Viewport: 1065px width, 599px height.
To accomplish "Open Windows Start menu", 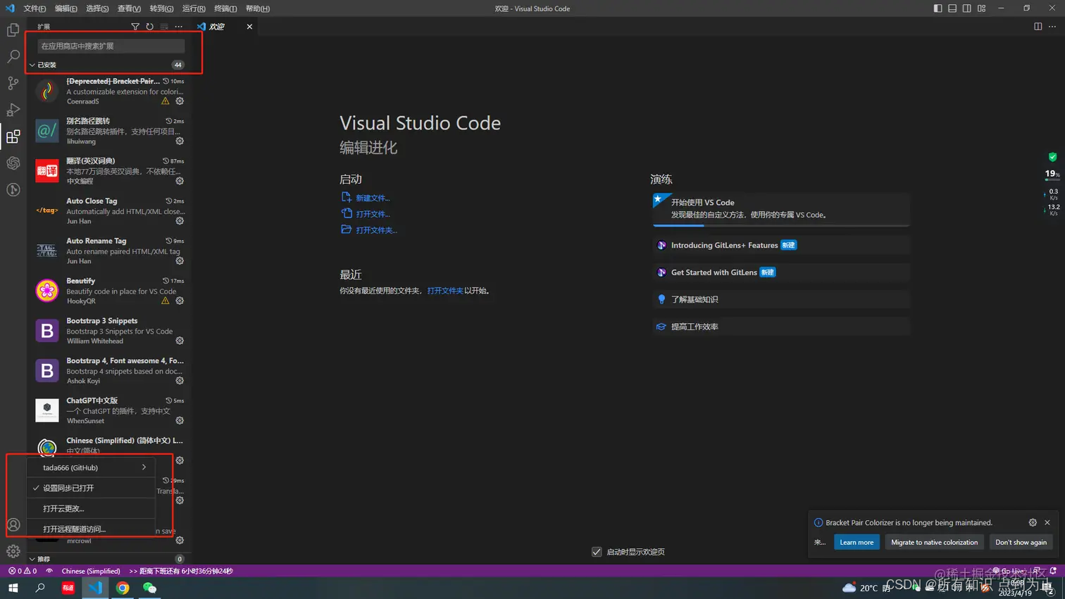I will [x=13, y=588].
